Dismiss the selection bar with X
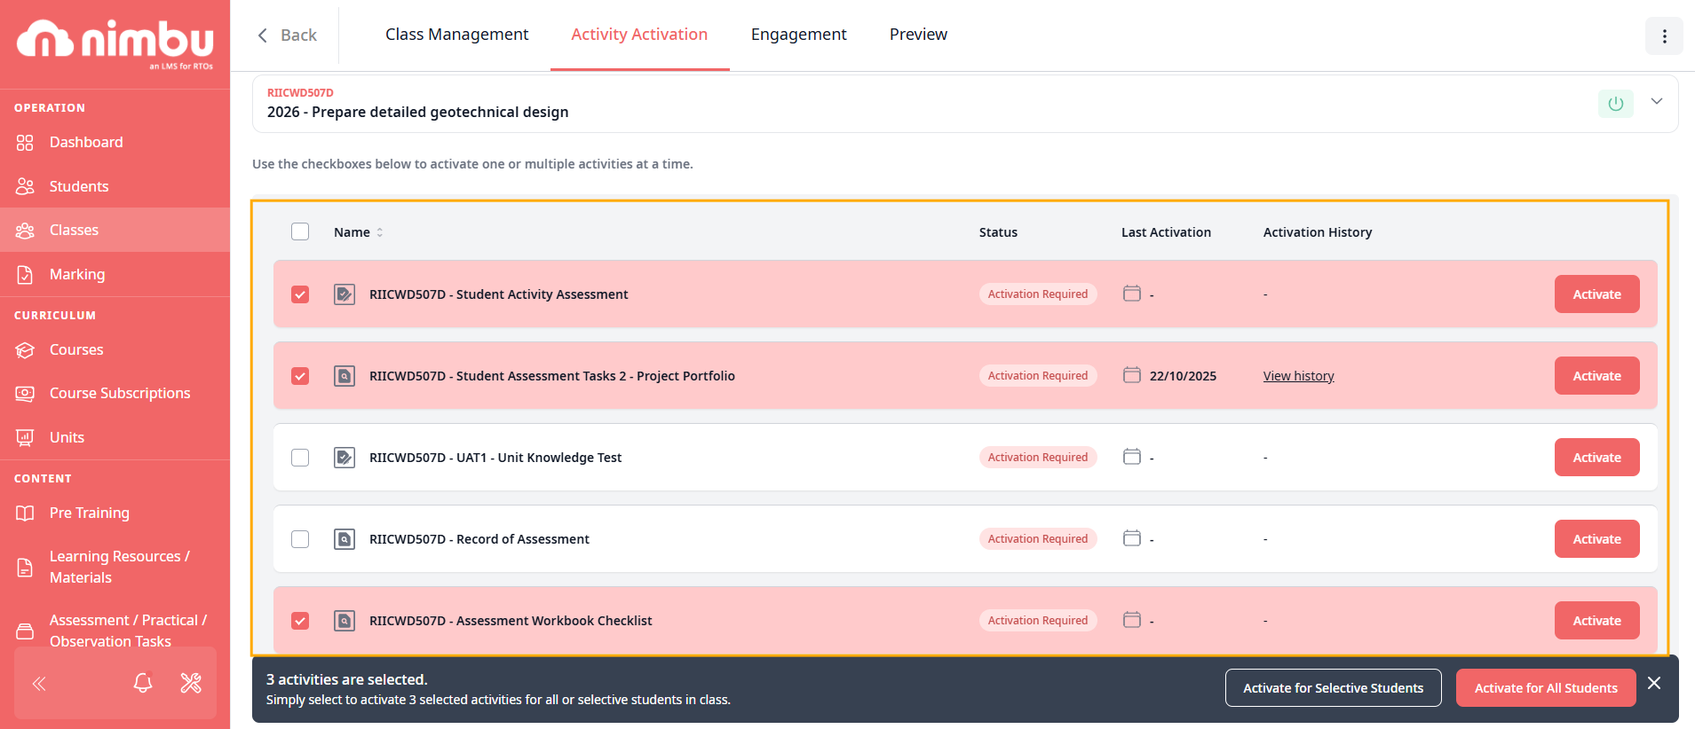 click(1654, 683)
